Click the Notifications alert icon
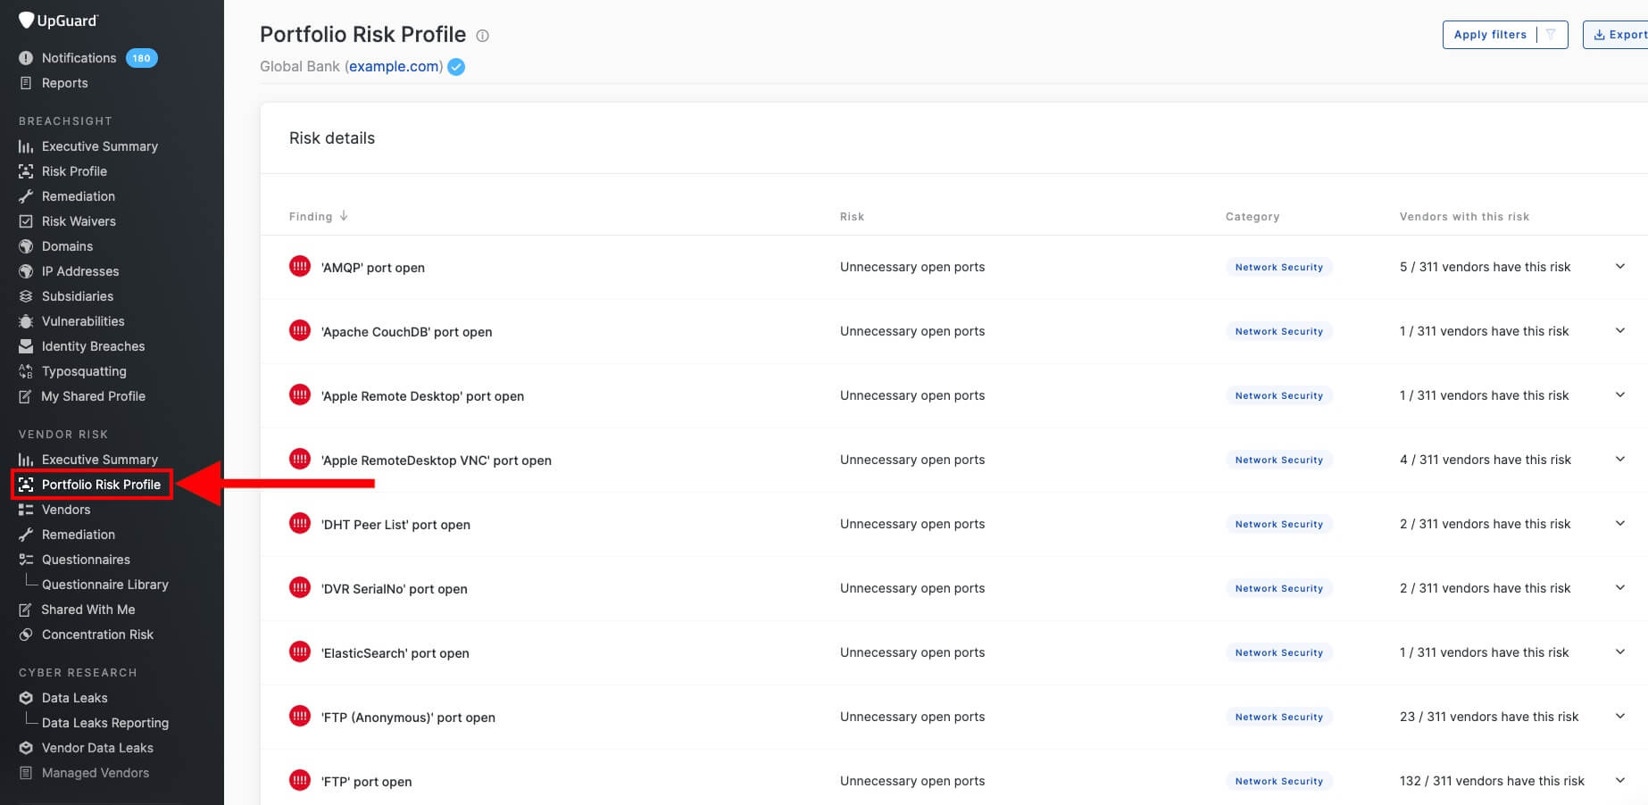The width and height of the screenshot is (1648, 805). point(26,58)
